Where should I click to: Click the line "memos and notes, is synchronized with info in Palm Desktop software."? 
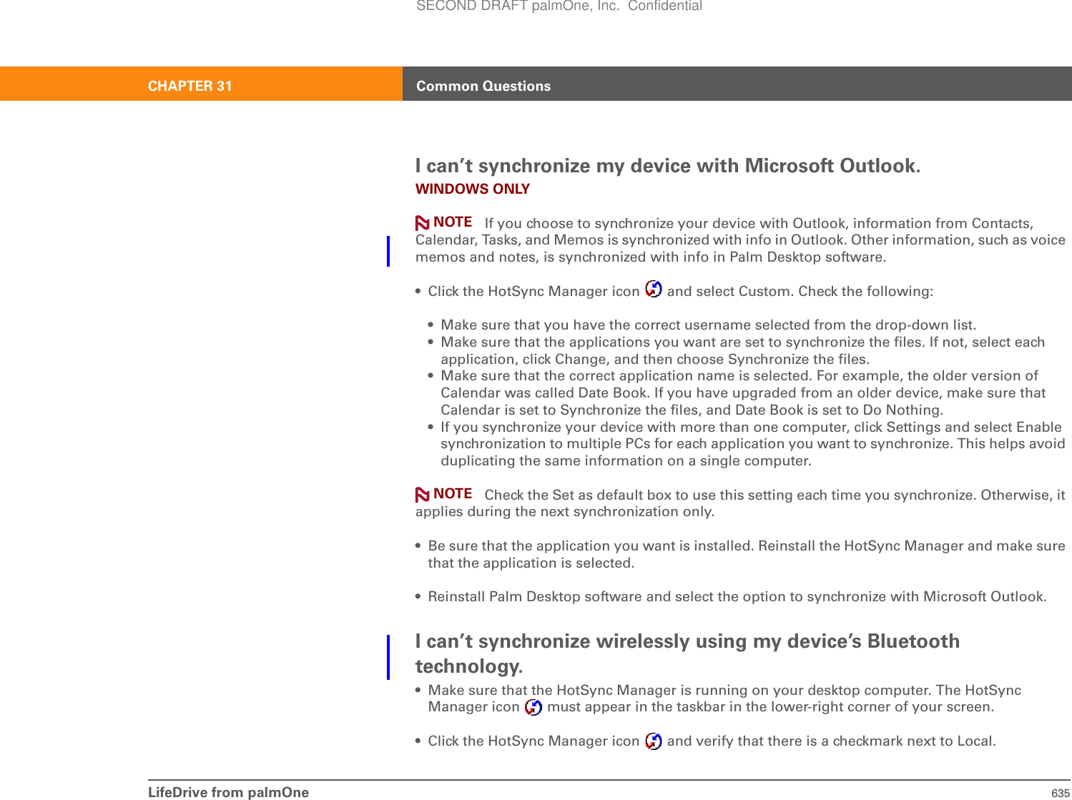[x=651, y=257]
